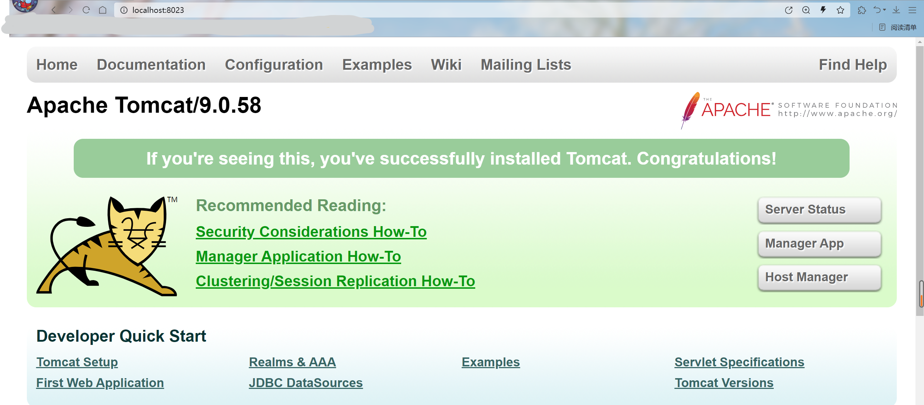This screenshot has width=924, height=405.
Task: Open the Examples link under Developer Quick Start
Action: [x=490, y=362]
